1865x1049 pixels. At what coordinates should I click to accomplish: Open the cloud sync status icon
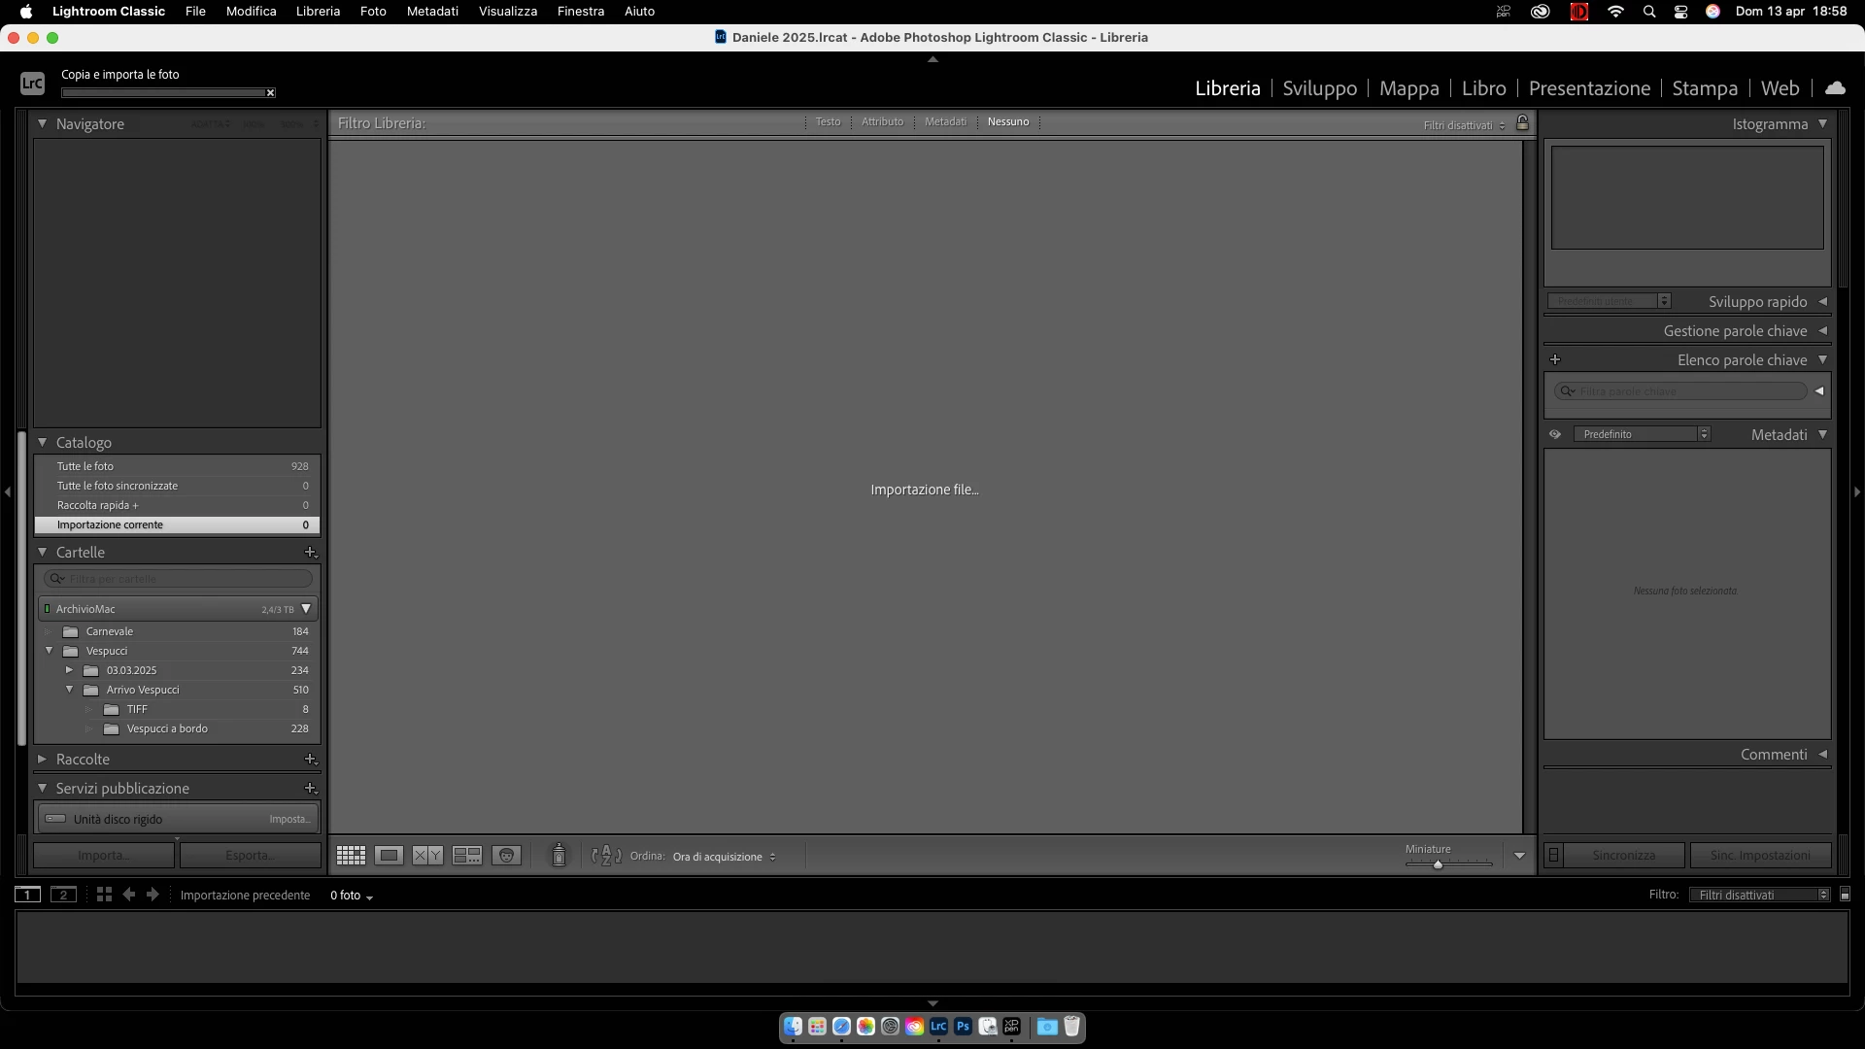[x=1835, y=87]
